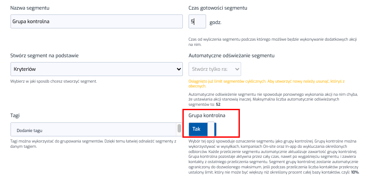This screenshot has height=181, width=385.
Task: Click the godz. unit text
Action: tap(215, 22)
